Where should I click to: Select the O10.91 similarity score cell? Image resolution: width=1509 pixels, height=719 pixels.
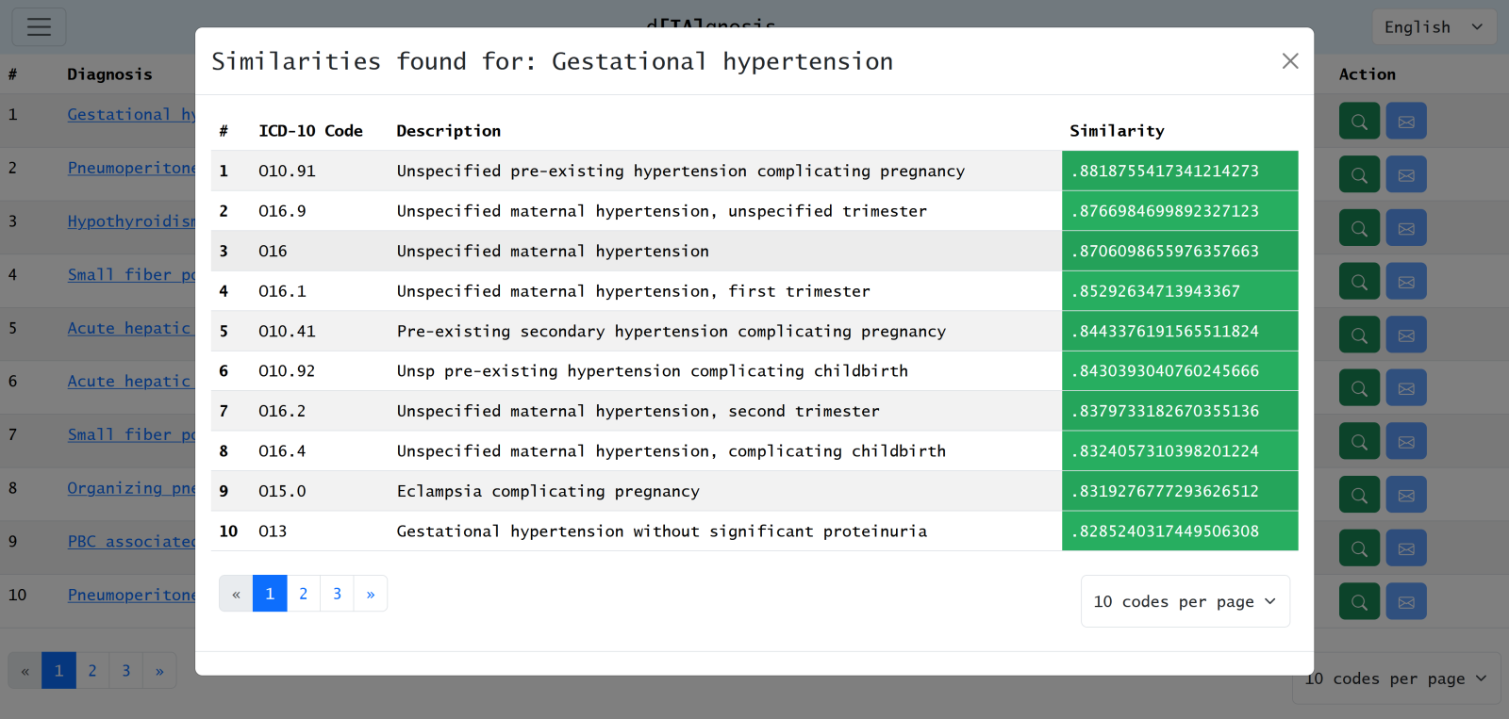[x=1179, y=171]
